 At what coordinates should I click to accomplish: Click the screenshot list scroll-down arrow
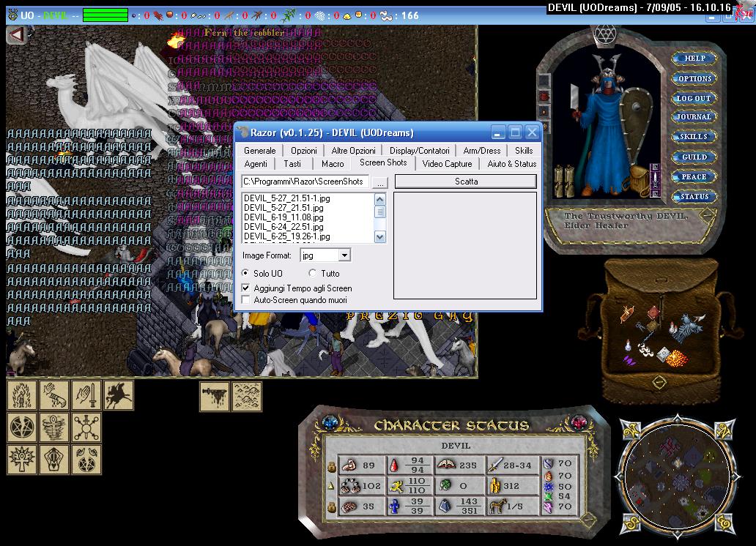pos(380,236)
